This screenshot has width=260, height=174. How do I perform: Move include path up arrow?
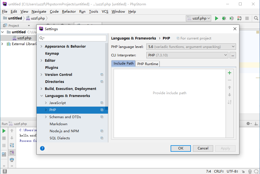tap(230, 87)
